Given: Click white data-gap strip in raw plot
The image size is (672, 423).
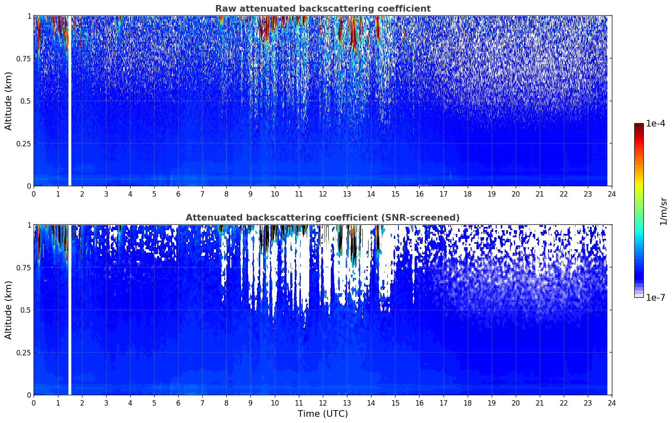Looking at the screenshot, I should [x=70, y=101].
